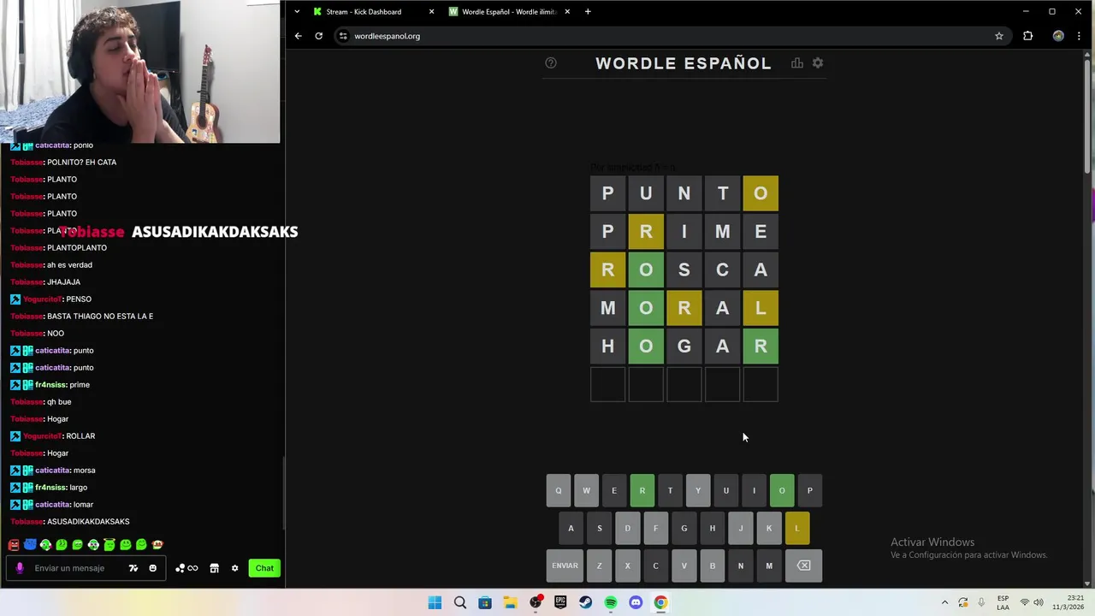The height and width of the screenshot is (616, 1095).
Task: Pick the blue emote in quick emotes
Action: click(30, 544)
